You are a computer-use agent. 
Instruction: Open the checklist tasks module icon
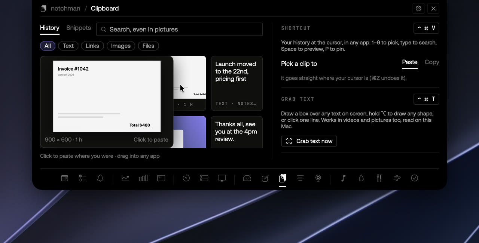83,178
